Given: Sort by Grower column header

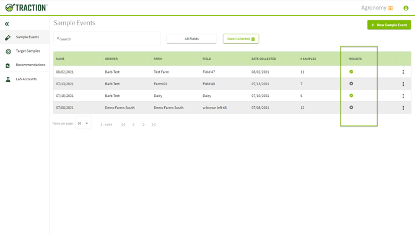Looking at the screenshot, I should click(111, 59).
